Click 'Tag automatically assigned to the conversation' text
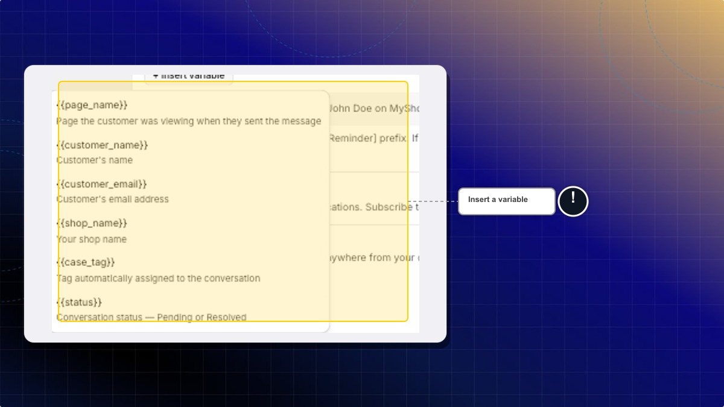This screenshot has width=724, height=407. [x=158, y=279]
